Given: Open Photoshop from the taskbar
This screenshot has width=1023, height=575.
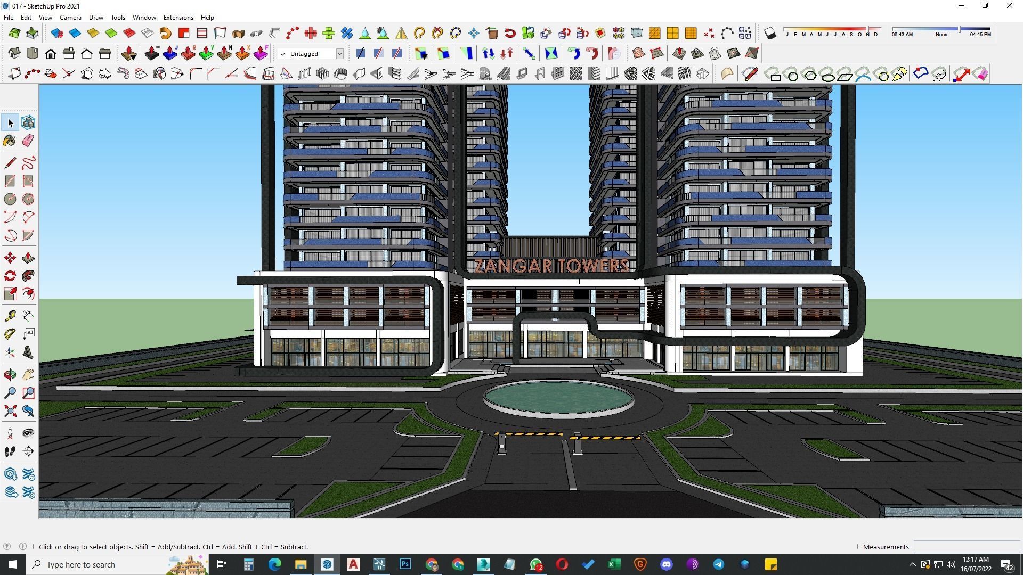Looking at the screenshot, I should [405, 564].
